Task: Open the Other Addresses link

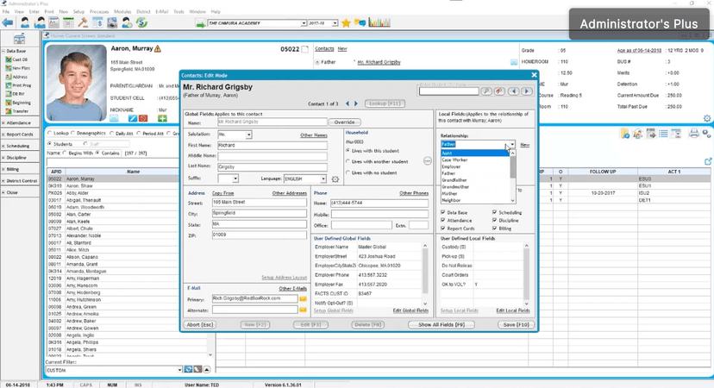Action: (289, 193)
